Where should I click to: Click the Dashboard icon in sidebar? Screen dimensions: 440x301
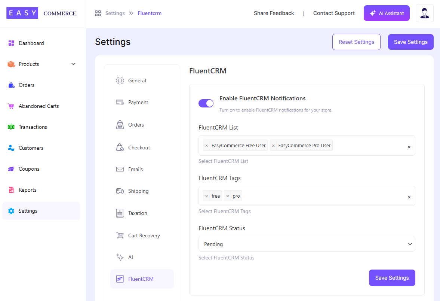[x=11, y=43]
